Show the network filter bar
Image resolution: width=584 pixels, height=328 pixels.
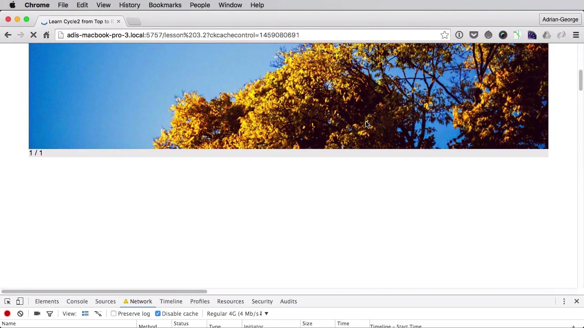pos(50,313)
